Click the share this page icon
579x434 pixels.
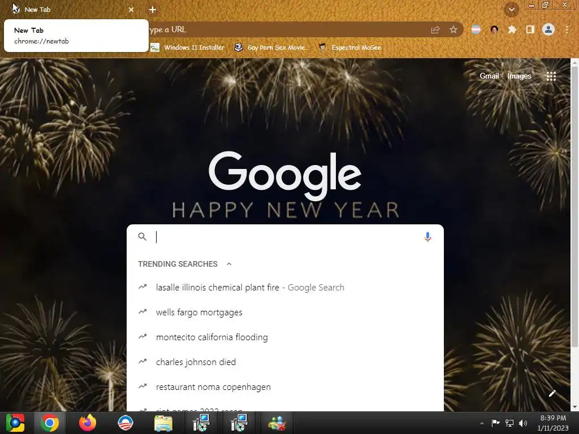435,29
